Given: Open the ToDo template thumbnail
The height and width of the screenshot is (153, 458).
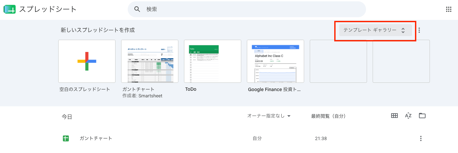Looking at the screenshot, I should [x=212, y=61].
